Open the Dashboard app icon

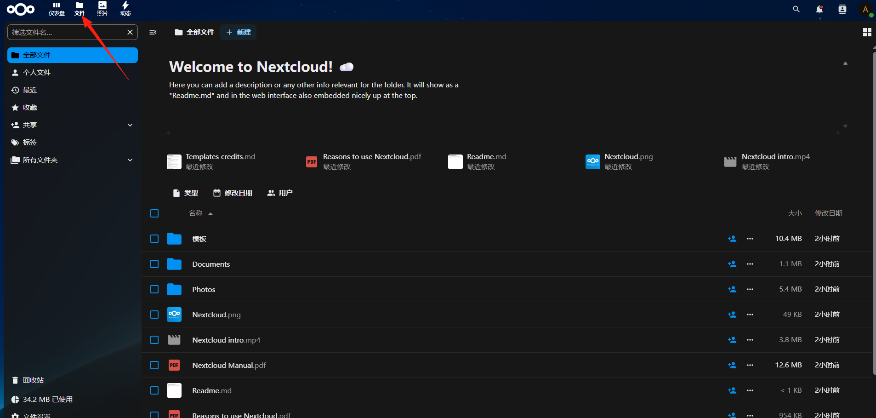coord(57,9)
